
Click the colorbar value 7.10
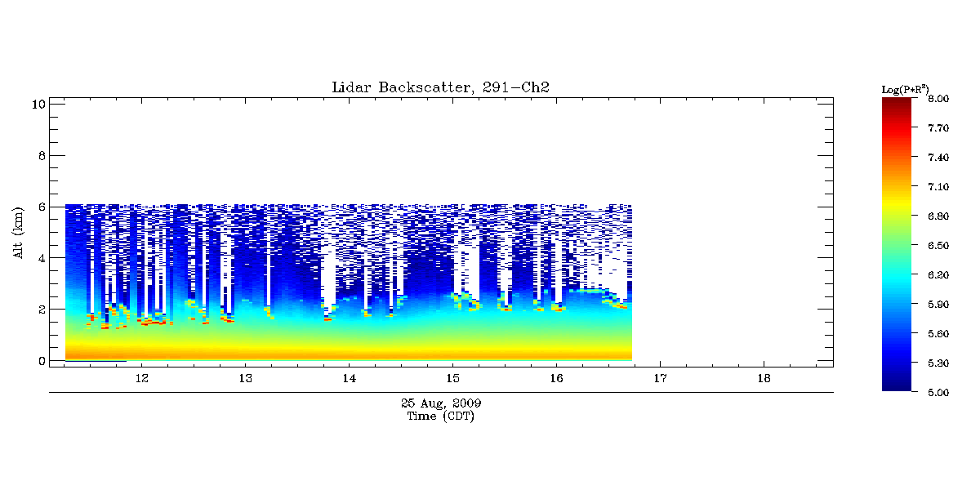(x=938, y=187)
